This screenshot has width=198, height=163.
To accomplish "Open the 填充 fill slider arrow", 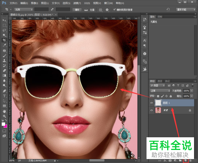I will pos(192,96).
